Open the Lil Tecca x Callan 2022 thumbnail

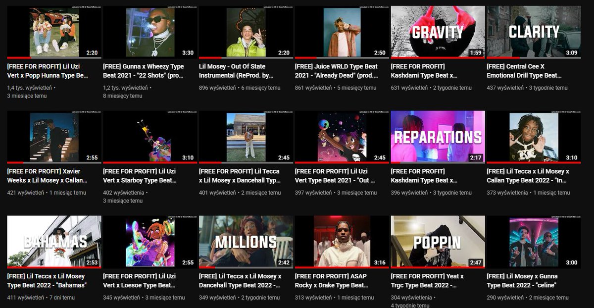point(534,137)
